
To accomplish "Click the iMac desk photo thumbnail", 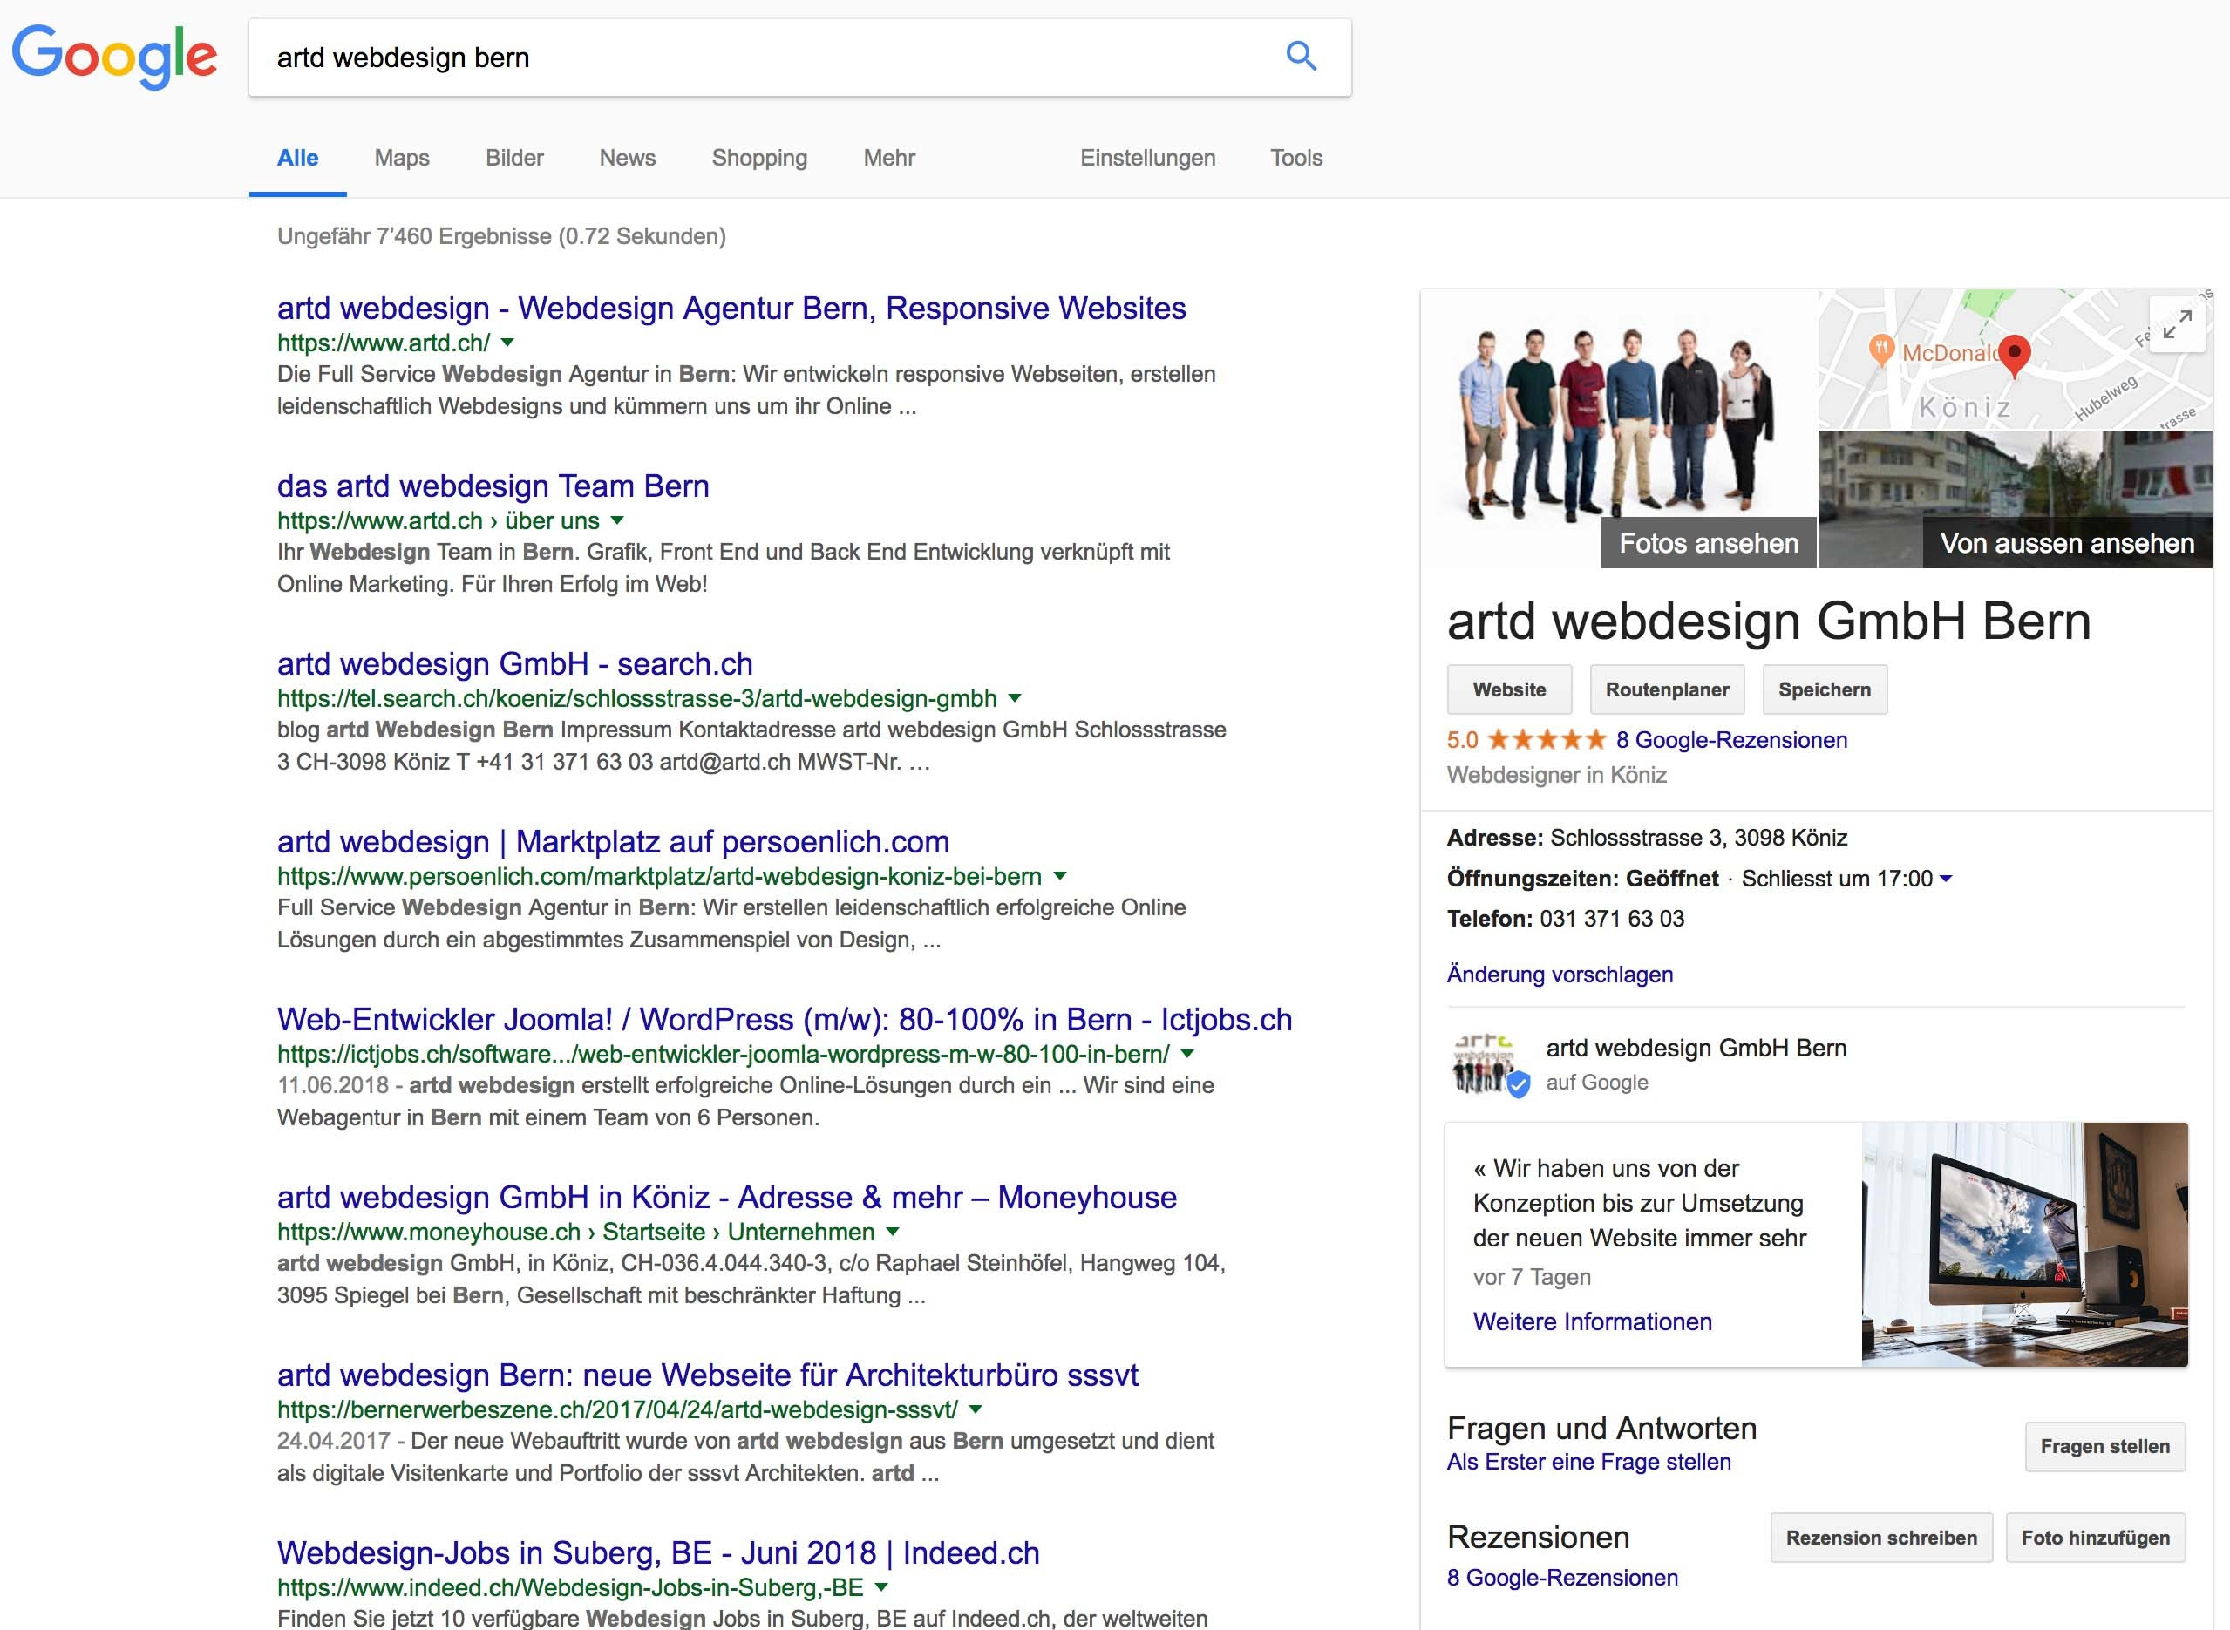I will [2025, 1244].
